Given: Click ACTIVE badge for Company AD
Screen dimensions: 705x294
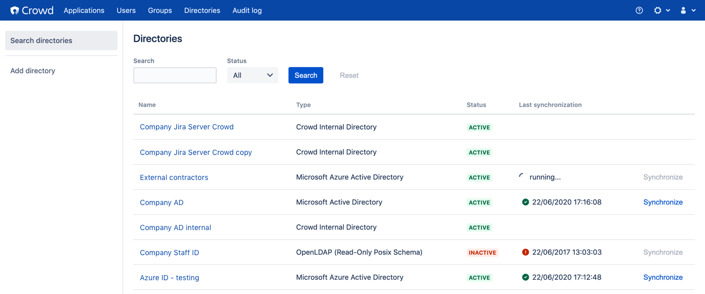Looking at the screenshot, I should click(x=480, y=202).
